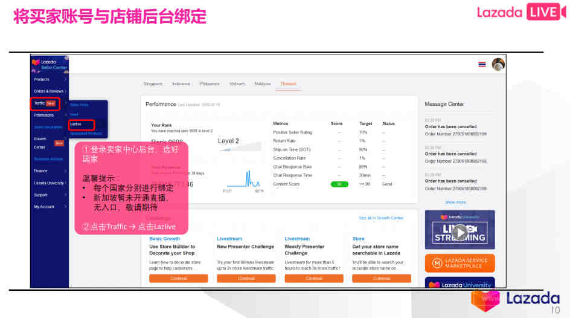Switch to the Malaysia country tab

263,83
